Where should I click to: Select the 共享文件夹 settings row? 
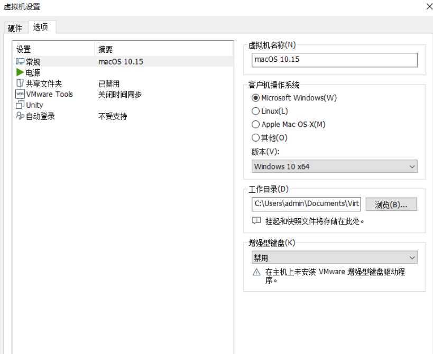pos(123,83)
